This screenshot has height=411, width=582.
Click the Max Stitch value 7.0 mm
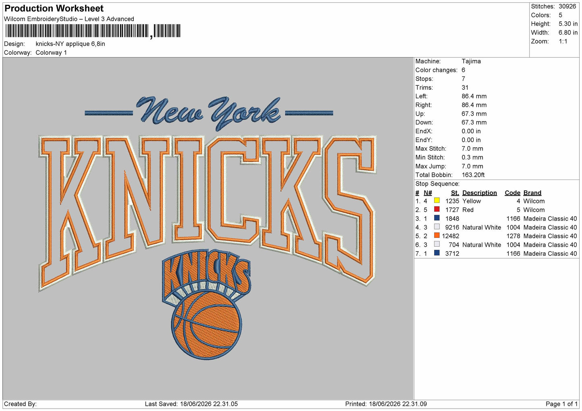[x=472, y=149]
